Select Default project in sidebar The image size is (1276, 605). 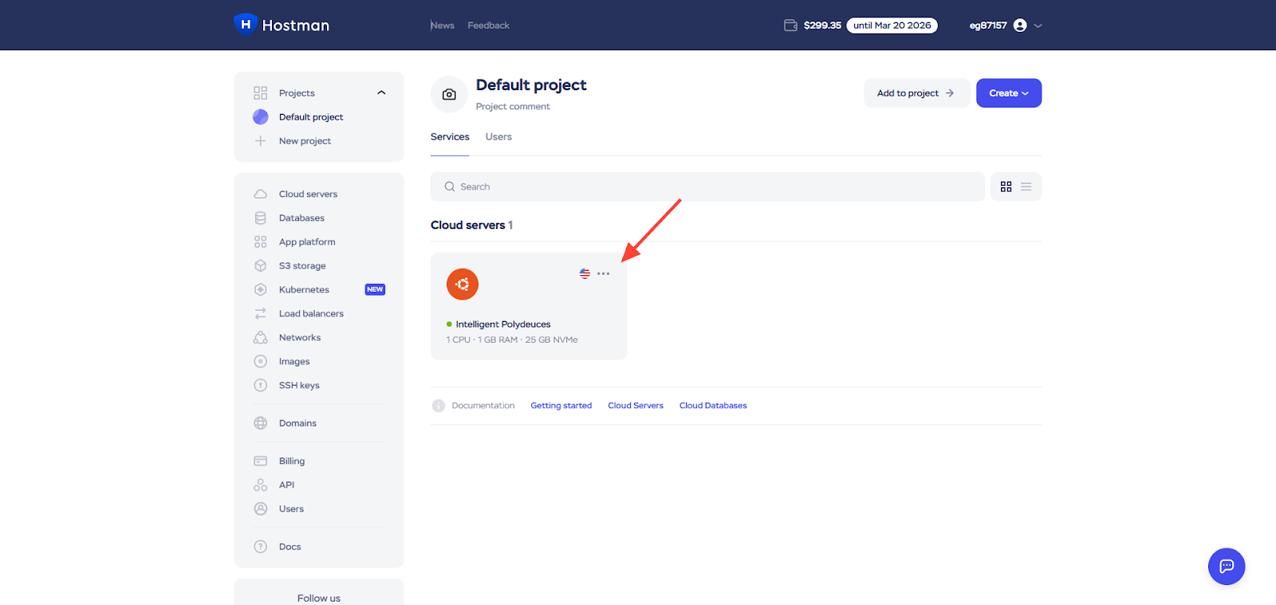[311, 117]
